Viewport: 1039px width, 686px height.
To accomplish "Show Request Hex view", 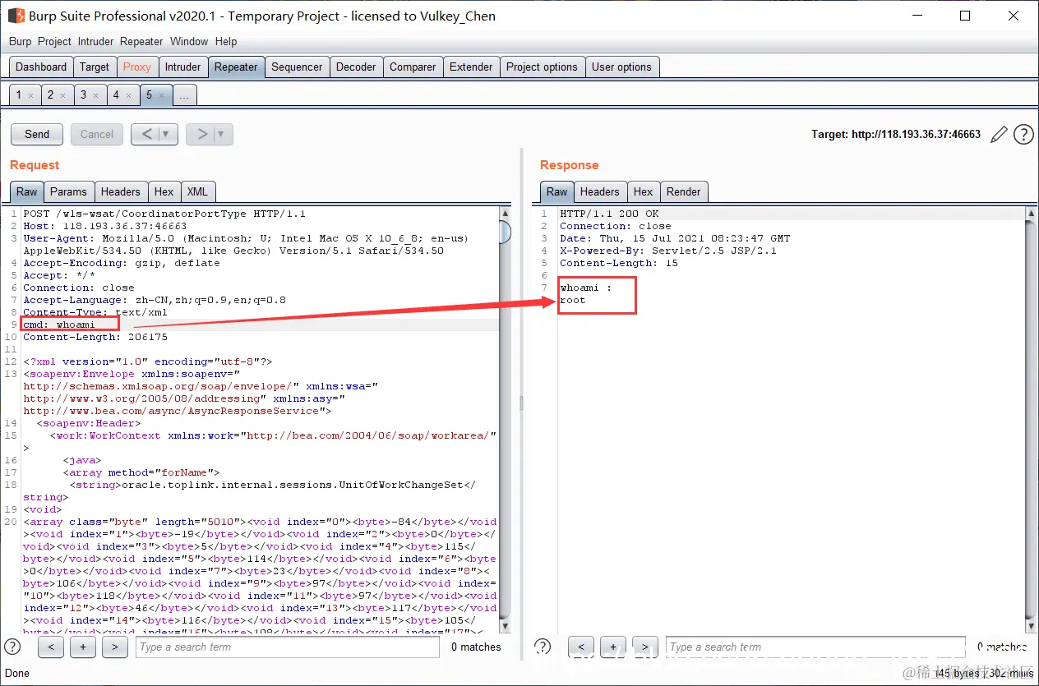I will point(164,191).
